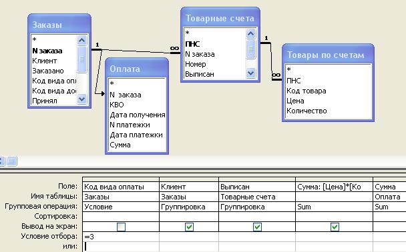This screenshot has width=406, height=252.
Task: Toggle show checkbox under Выписан column
Action: pos(257,227)
